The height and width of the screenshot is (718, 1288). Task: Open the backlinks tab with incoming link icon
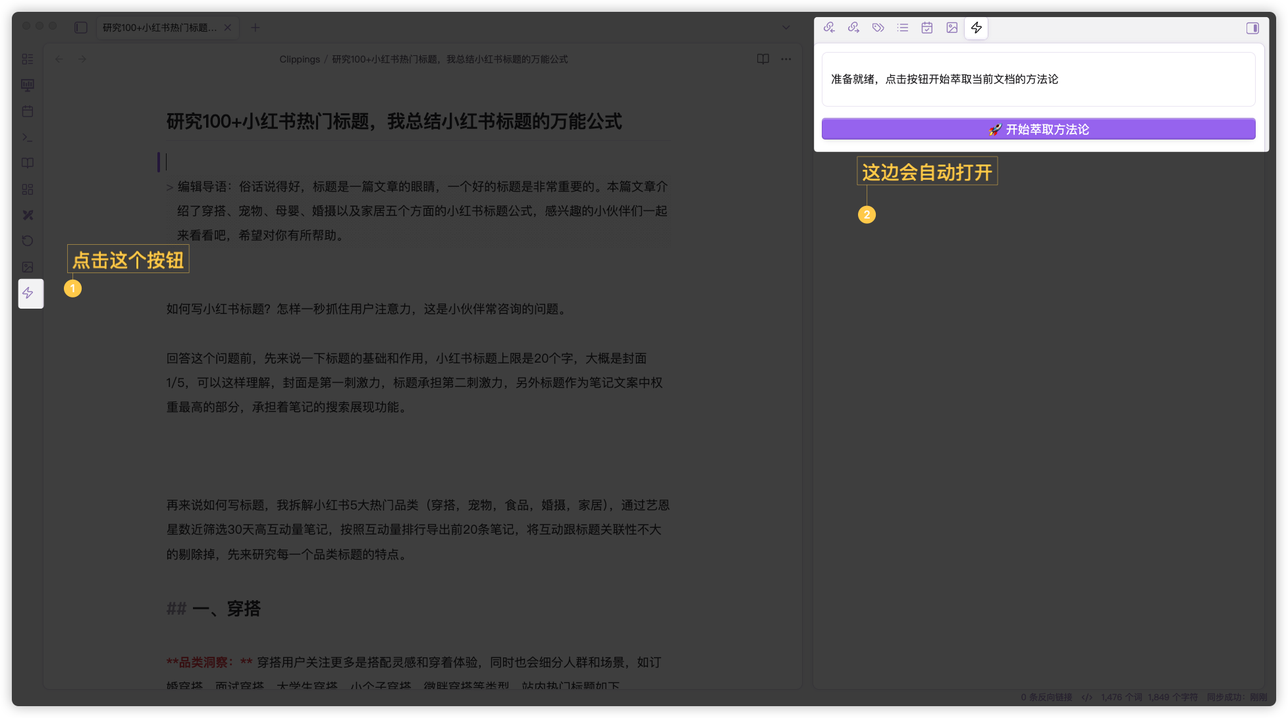829,28
